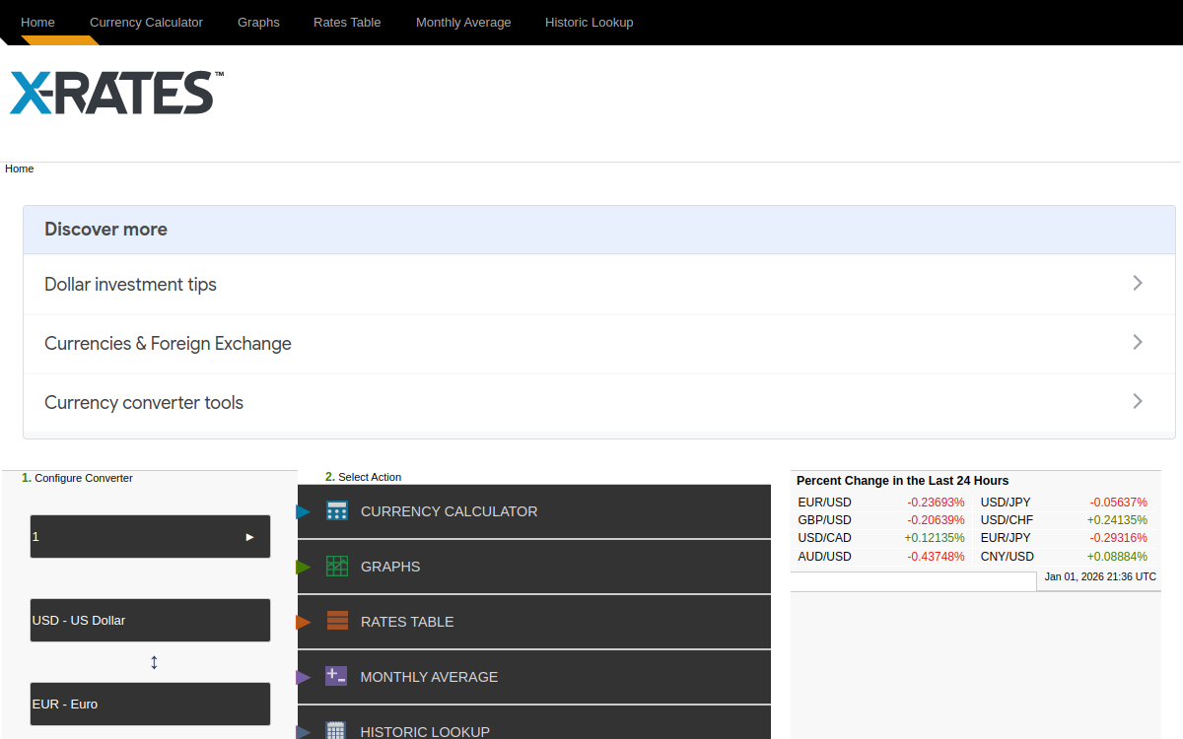Select the MONTHLY AVERAGE action button

point(534,677)
